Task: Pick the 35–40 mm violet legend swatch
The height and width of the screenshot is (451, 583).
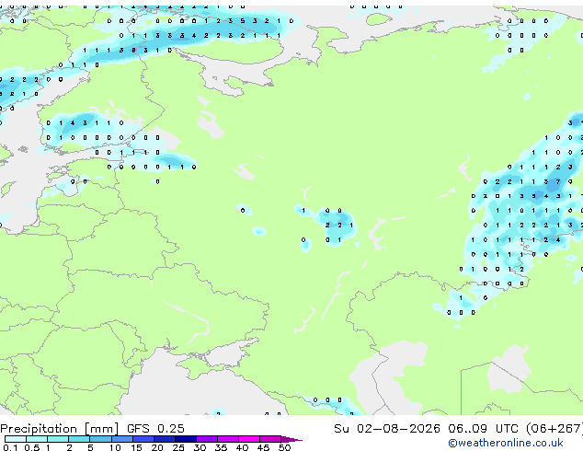Action: tap(227, 439)
